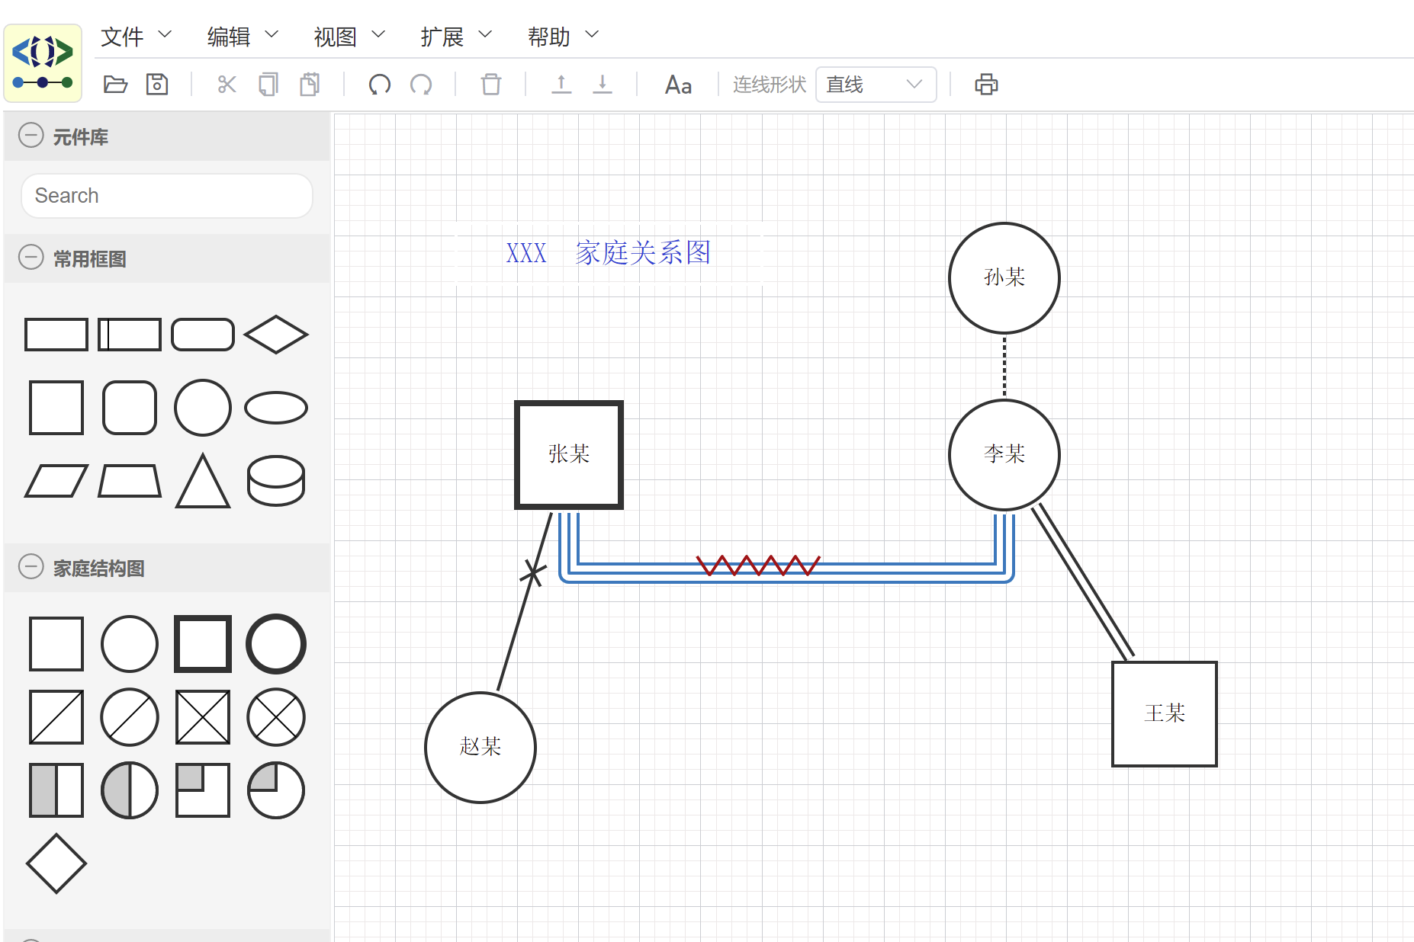This screenshot has width=1414, height=942.
Task: Select the red zigzag conflict line
Action: coord(758,566)
